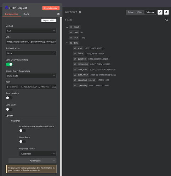Turn on the Never Error toggle
The height and width of the screenshot is (176, 171).
click(x=22, y=141)
